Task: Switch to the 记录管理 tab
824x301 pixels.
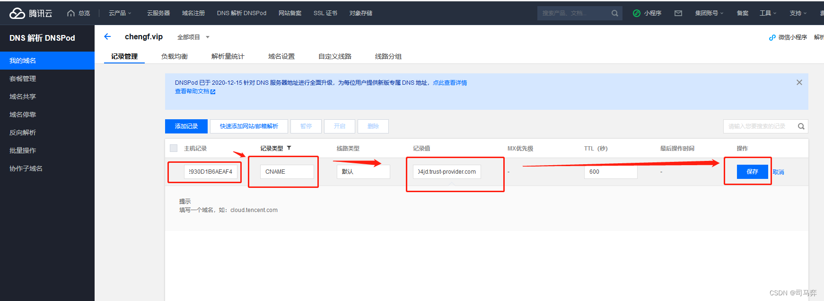Action: click(x=124, y=56)
